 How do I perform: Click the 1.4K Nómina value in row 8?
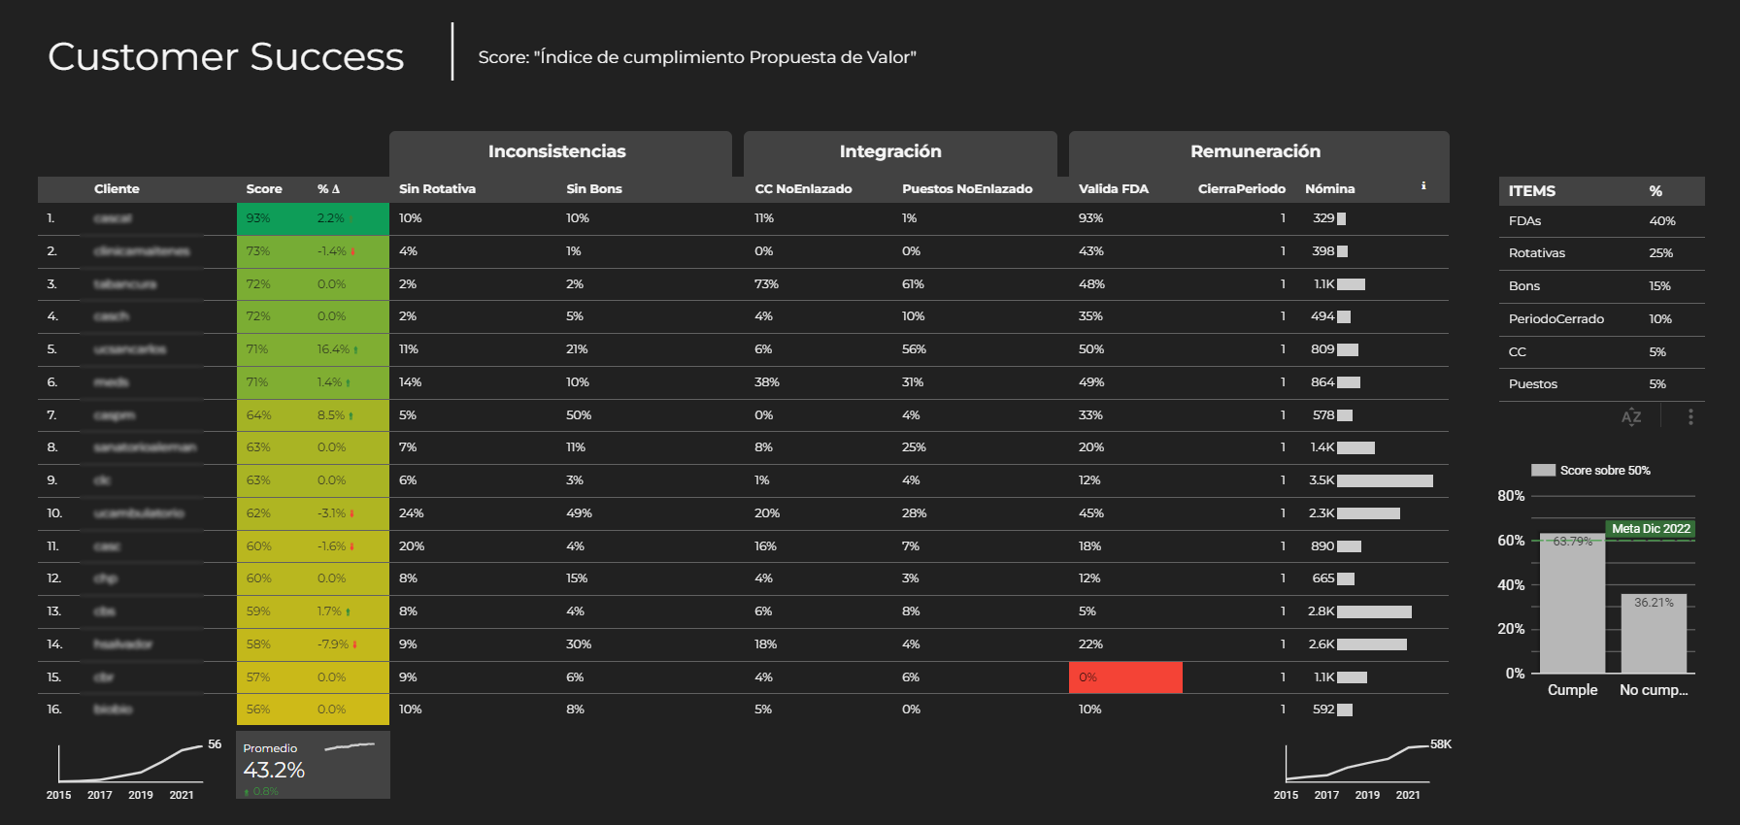(1322, 447)
